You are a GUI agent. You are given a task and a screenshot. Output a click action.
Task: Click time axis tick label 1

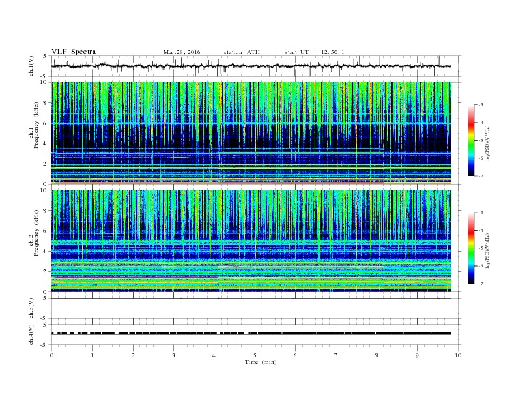(93, 355)
